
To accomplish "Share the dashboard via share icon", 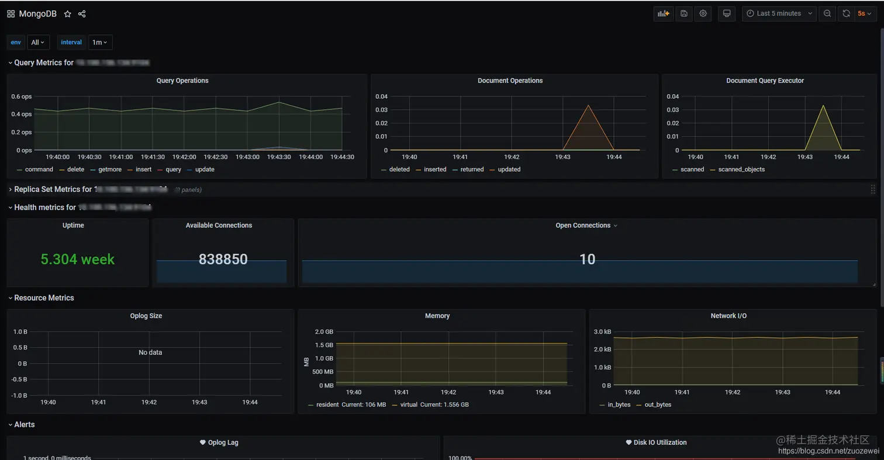I will click(x=82, y=14).
